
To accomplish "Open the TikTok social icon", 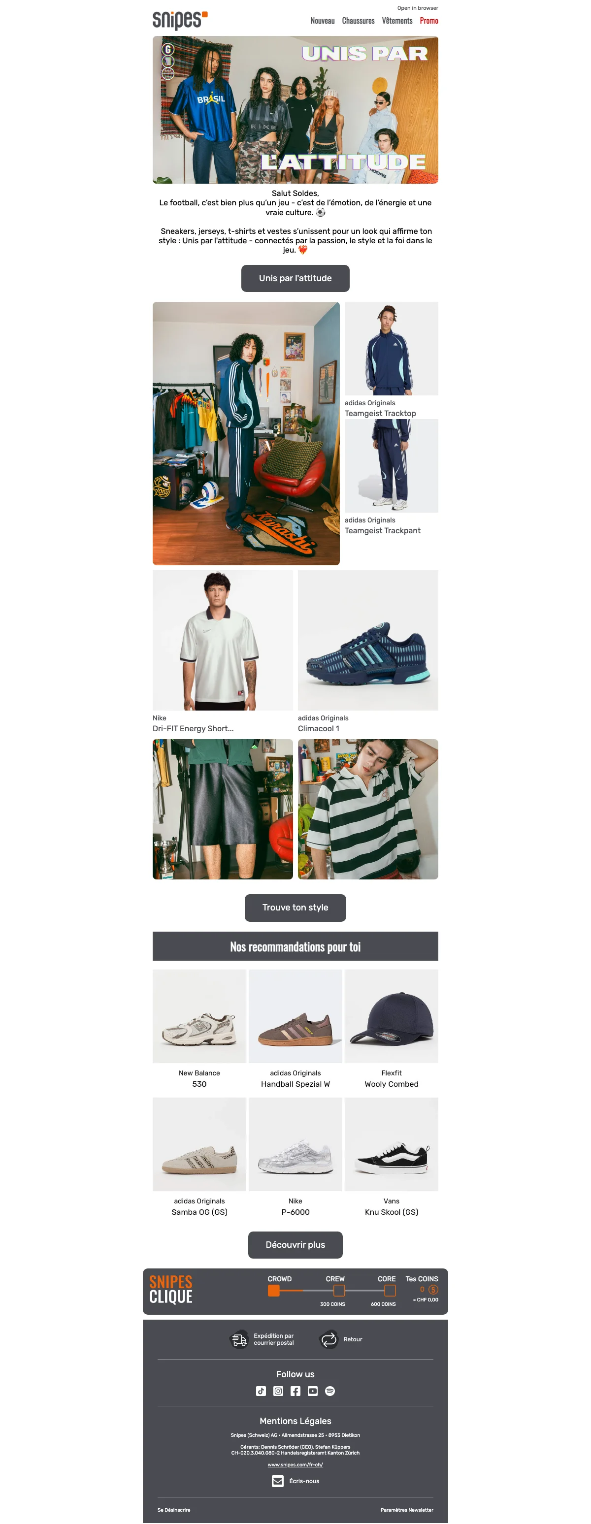I will (x=261, y=1391).
